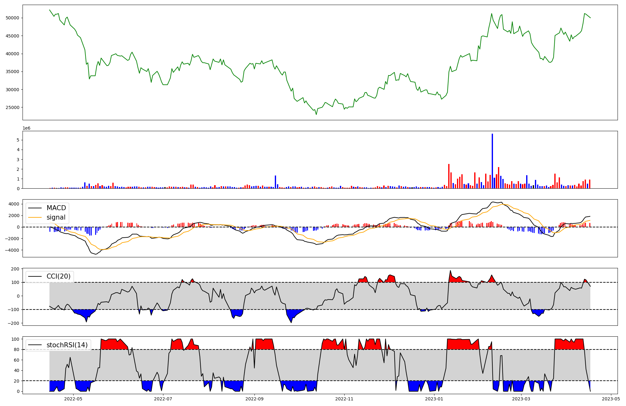Click the tallest blue volume bar
626x406 pixels.
[492, 161]
